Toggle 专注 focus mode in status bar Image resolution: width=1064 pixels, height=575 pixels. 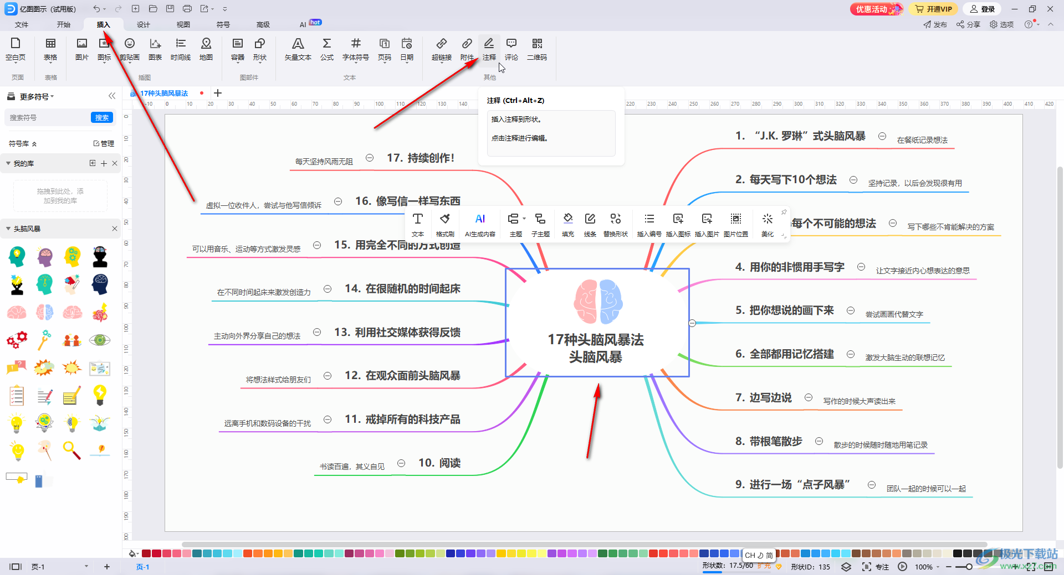pos(876,567)
